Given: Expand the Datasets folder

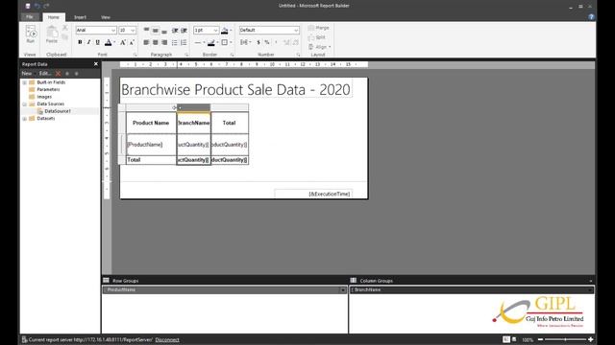Looking at the screenshot, I should [x=25, y=119].
